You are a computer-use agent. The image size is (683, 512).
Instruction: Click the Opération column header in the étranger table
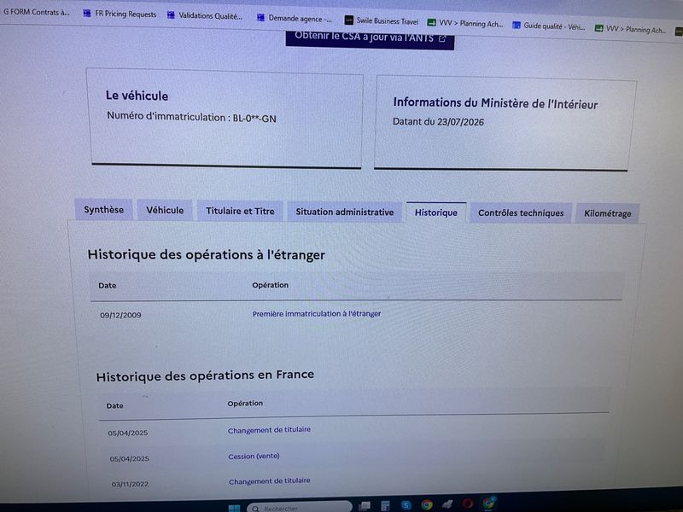(x=270, y=285)
